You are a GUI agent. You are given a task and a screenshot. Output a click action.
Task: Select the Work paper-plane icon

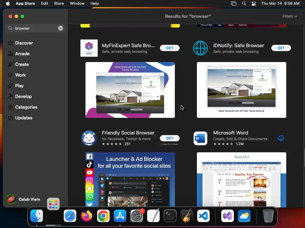10,75
